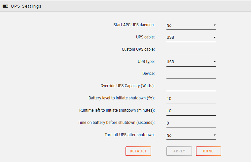Image resolution: width=251 pixels, height=162 pixels.
Task: Open Turn off UPS after shutdown dropdown
Action: click(x=191, y=135)
